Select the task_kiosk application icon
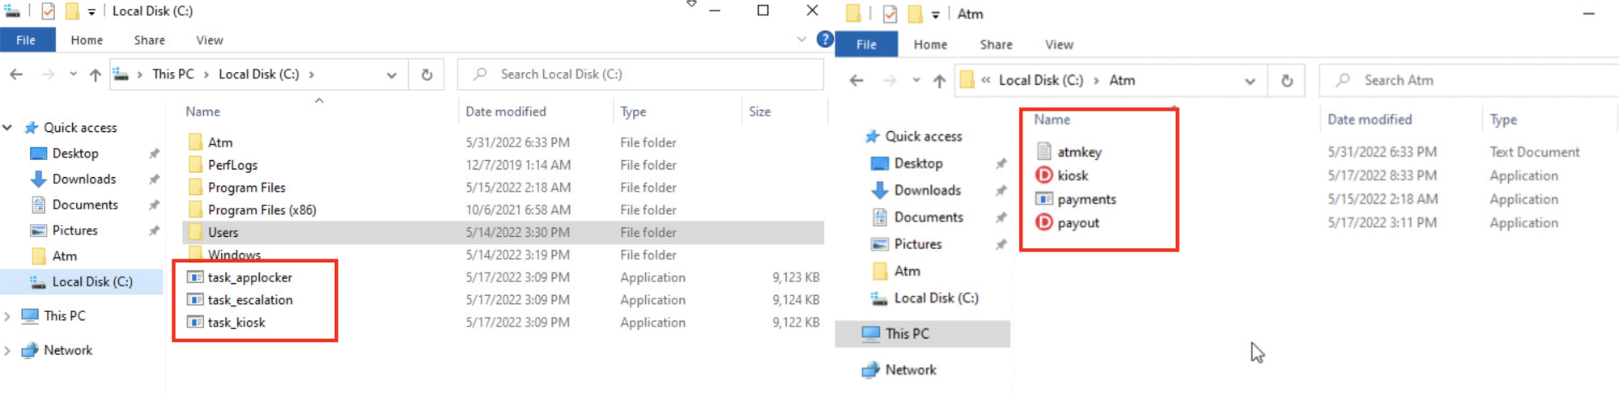This screenshot has height=397, width=1619. [195, 323]
